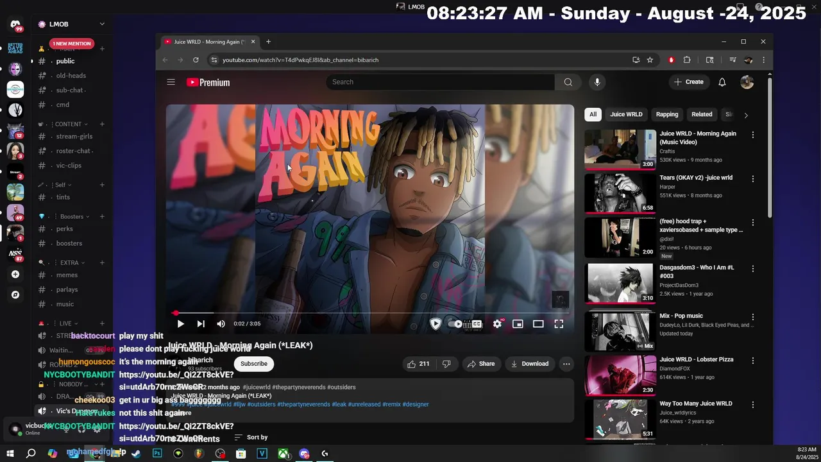Like the video with 211 likes
821x462 pixels.
click(x=418, y=364)
